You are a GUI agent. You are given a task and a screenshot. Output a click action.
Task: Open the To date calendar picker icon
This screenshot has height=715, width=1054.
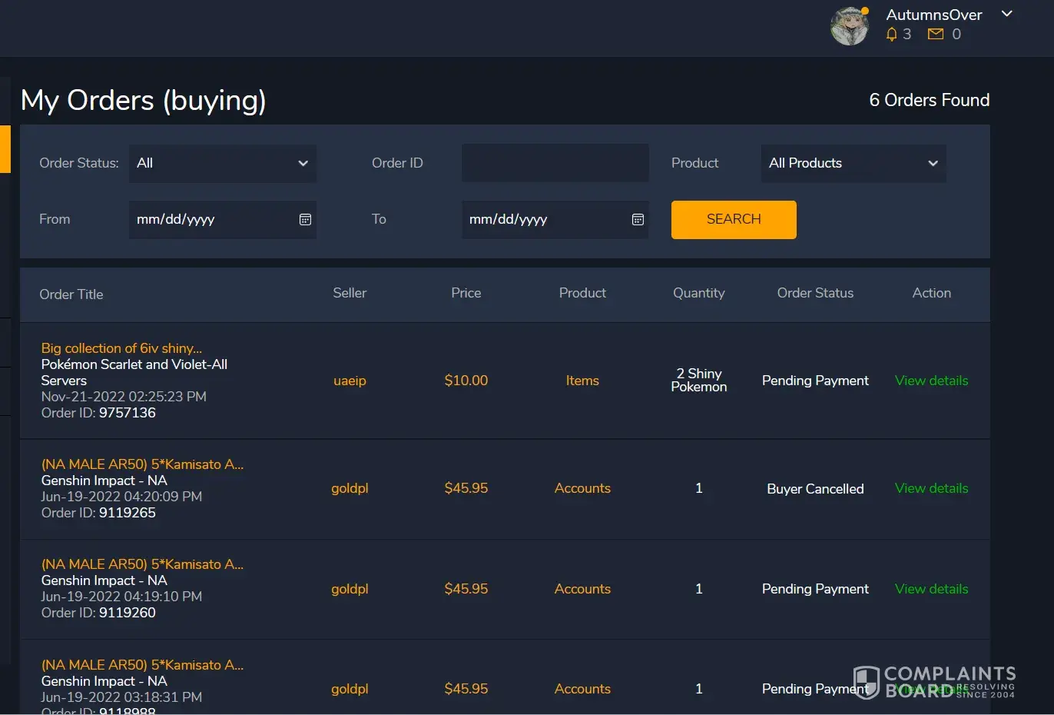pyautogui.click(x=638, y=220)
